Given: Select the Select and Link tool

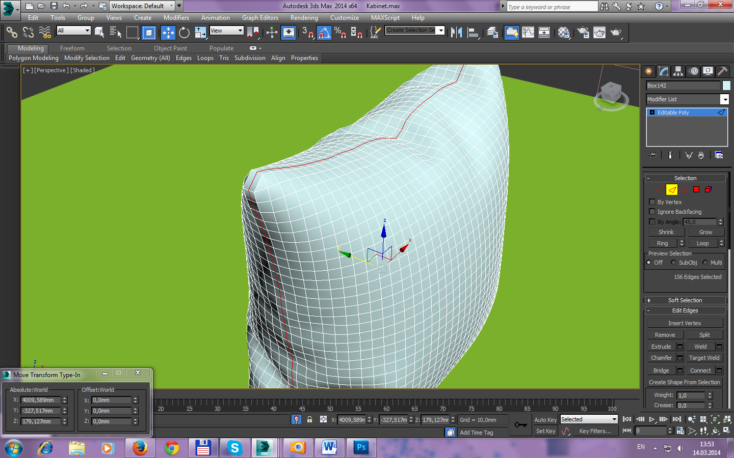Looking at the screenshot, I should tap(12, 33).
